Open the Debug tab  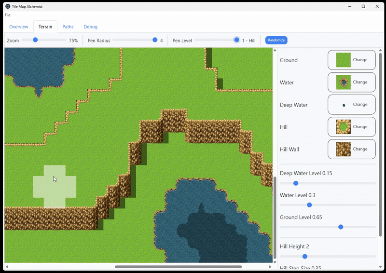(x=91, y=27)
